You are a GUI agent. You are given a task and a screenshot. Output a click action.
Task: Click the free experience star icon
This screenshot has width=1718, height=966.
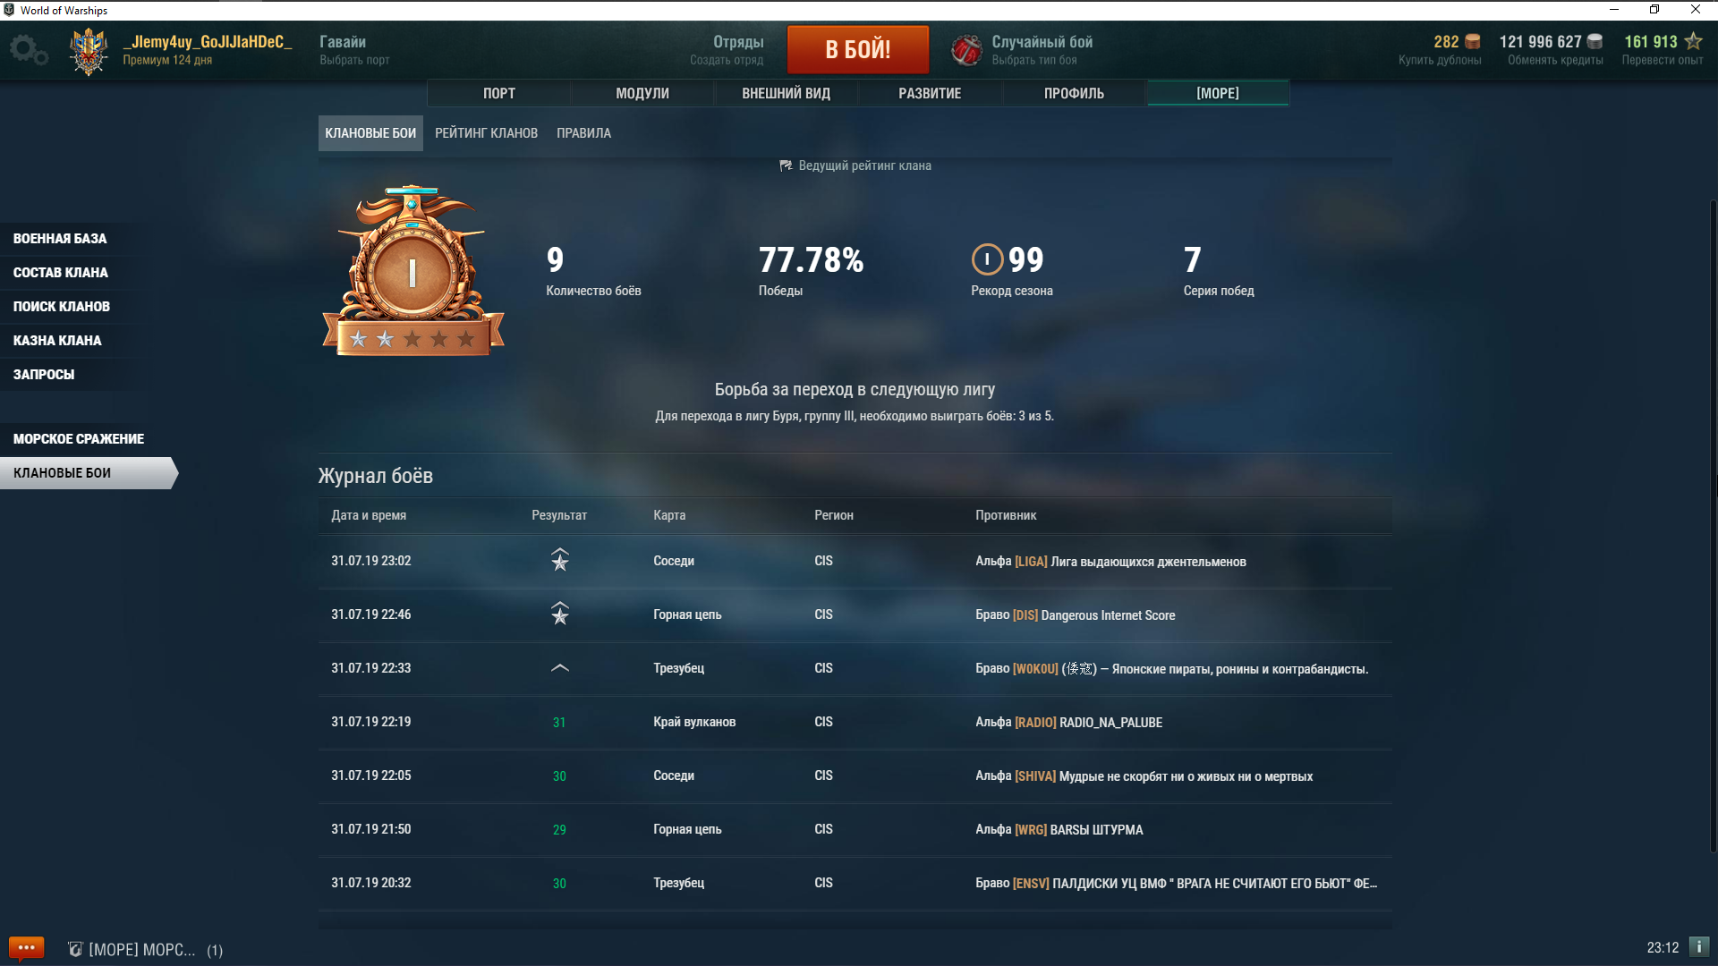tap(1693, 41)
